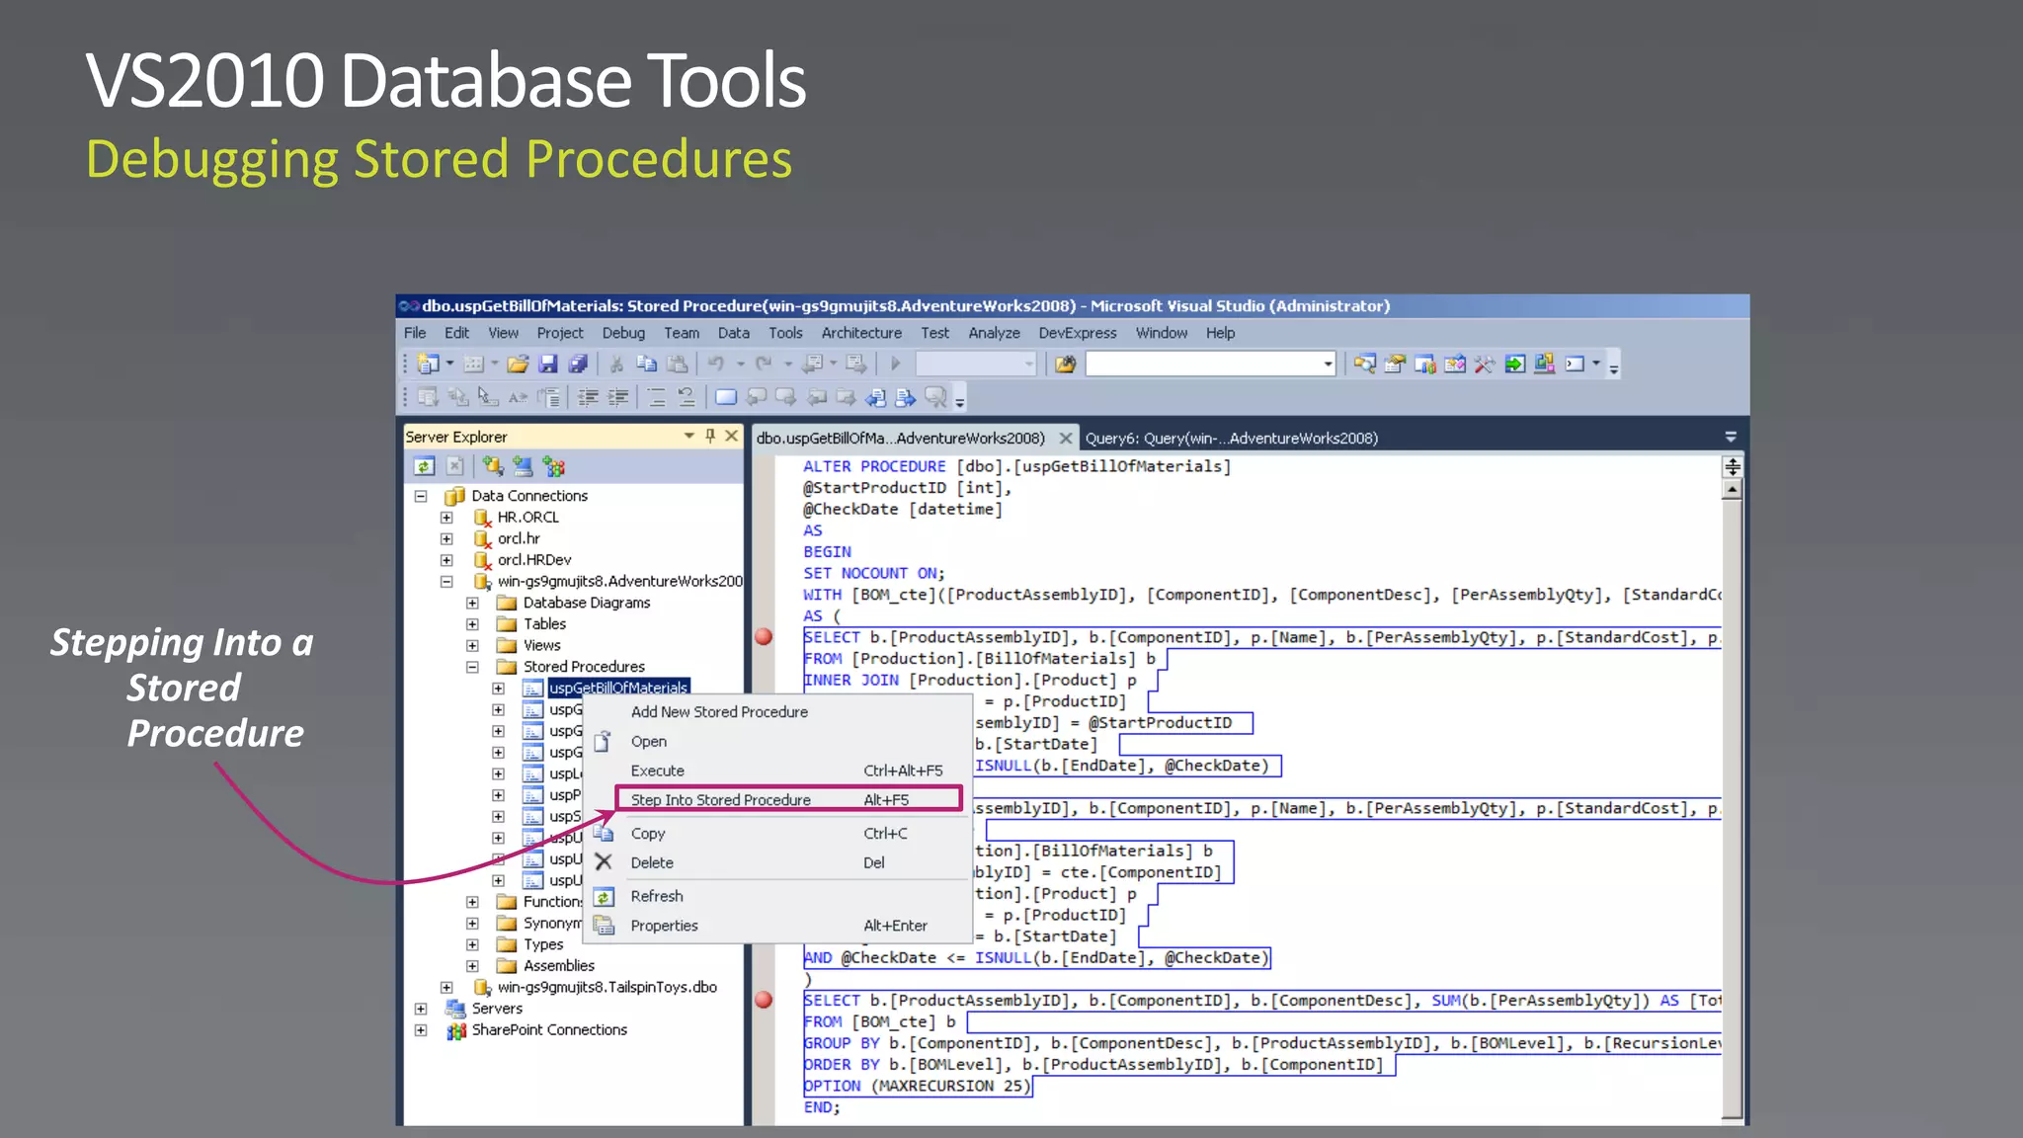
Task: Open the Server Explorer window position dropdown
Action: tap(688, 436)
